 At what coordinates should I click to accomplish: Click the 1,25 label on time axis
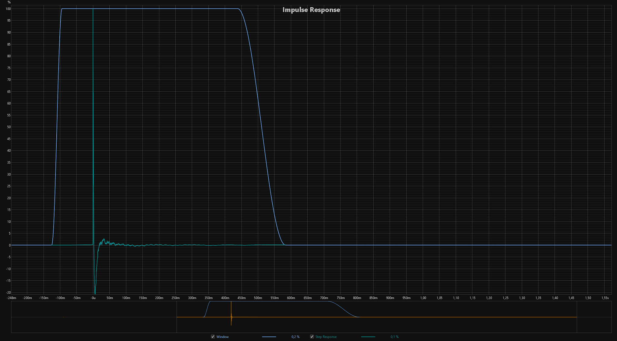pos(506,298)
